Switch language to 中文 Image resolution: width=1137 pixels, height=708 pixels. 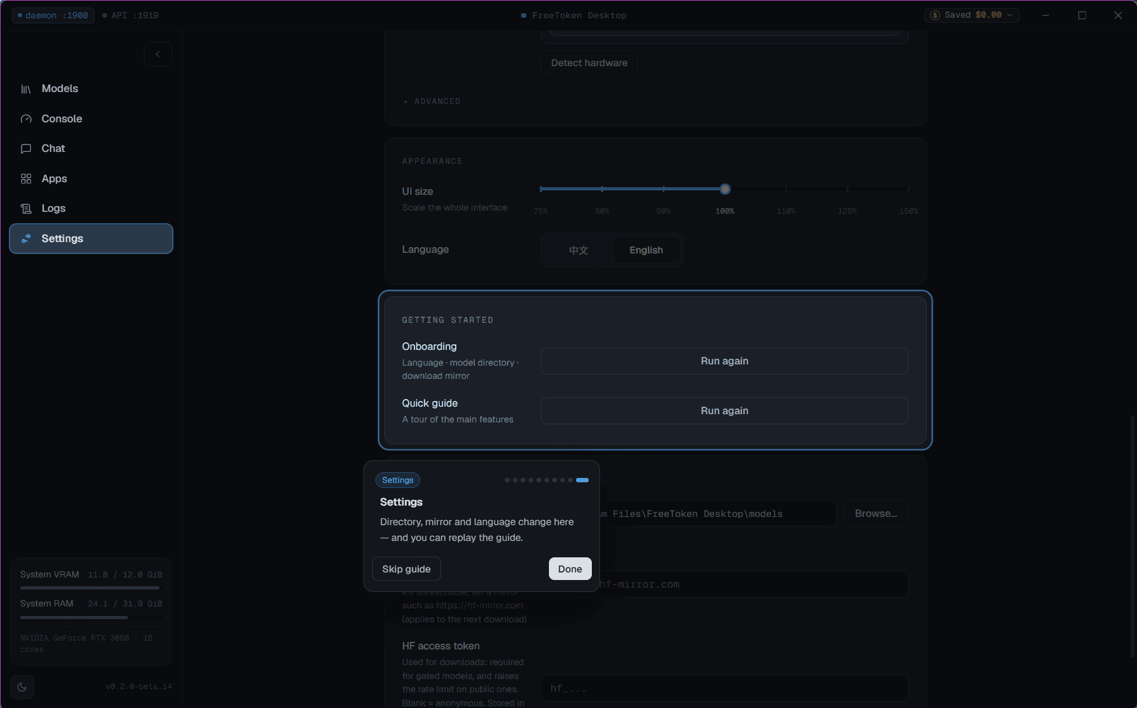[578, 250]
